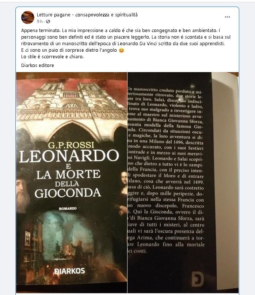Click the page profile avatar picture
Screen dimensions: 255x295
pyautogui.click(x=27, y=17)
